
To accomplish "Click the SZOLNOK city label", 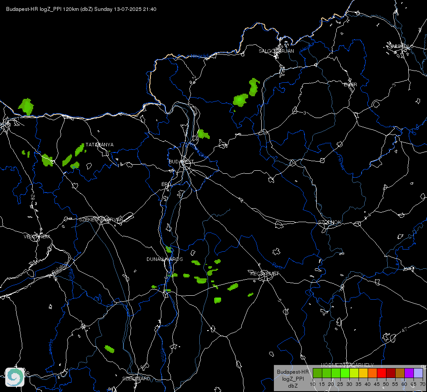I will [x=329, y=222].
